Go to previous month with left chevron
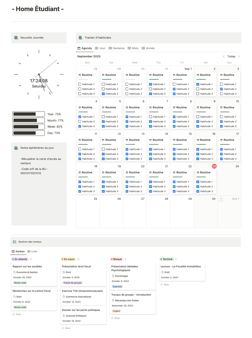 224,57
